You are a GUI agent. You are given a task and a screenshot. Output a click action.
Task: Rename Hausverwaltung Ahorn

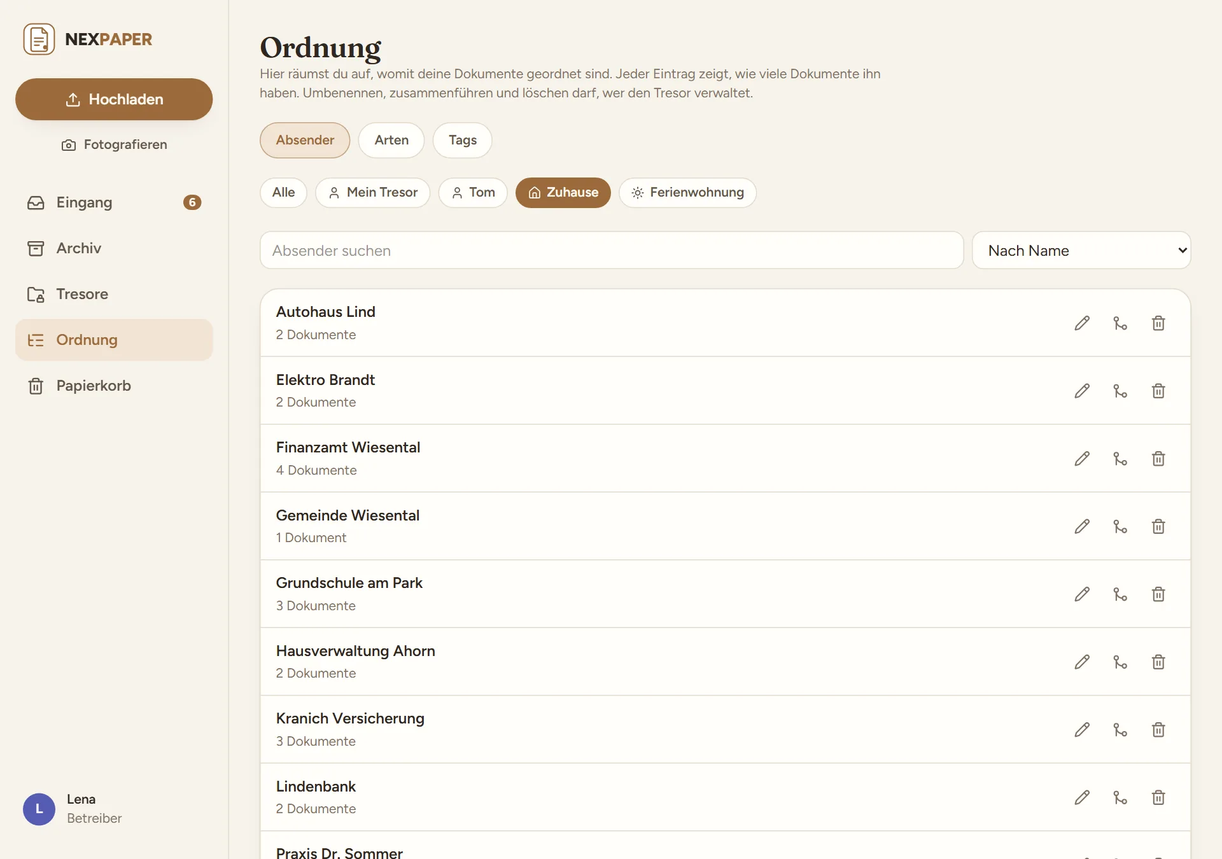point(1082,662)
